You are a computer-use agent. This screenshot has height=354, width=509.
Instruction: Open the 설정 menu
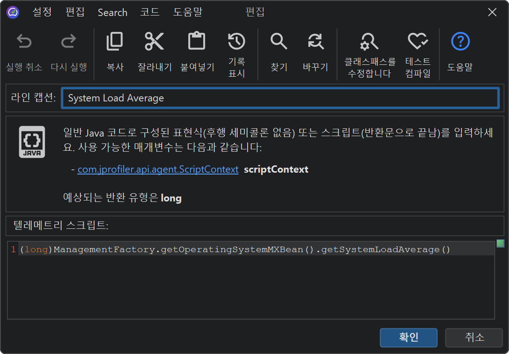click(42, 12)
